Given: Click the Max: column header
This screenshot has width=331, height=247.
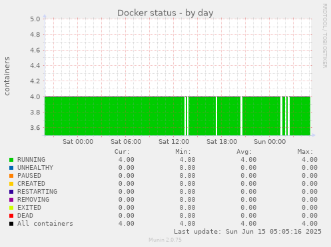Looking at the screenshot, I should click(305, 152).
